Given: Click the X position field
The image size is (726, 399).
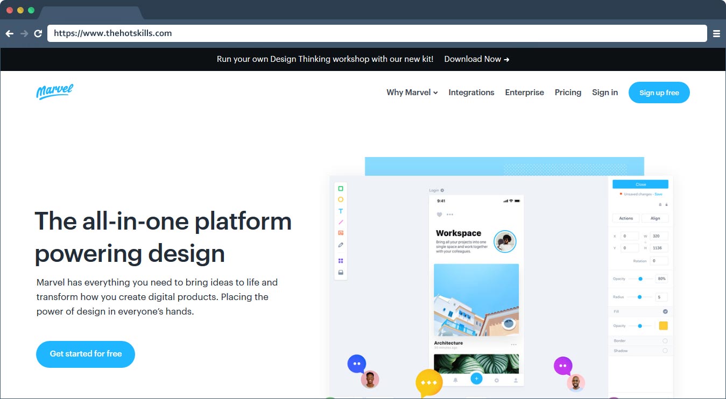Looking at the screenshot, I should (x=630, y=236).
